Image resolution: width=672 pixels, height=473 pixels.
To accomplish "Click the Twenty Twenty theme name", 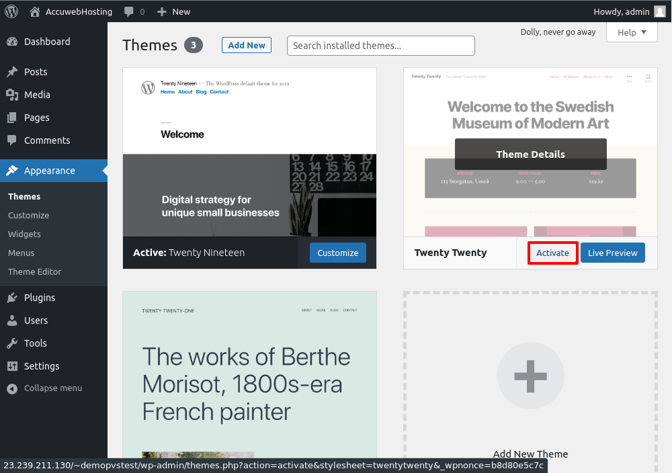I will [x=450, y=253].
